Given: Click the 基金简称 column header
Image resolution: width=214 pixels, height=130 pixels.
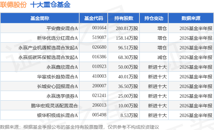Looking at the screenshot, I should click(x=40, y=18).
